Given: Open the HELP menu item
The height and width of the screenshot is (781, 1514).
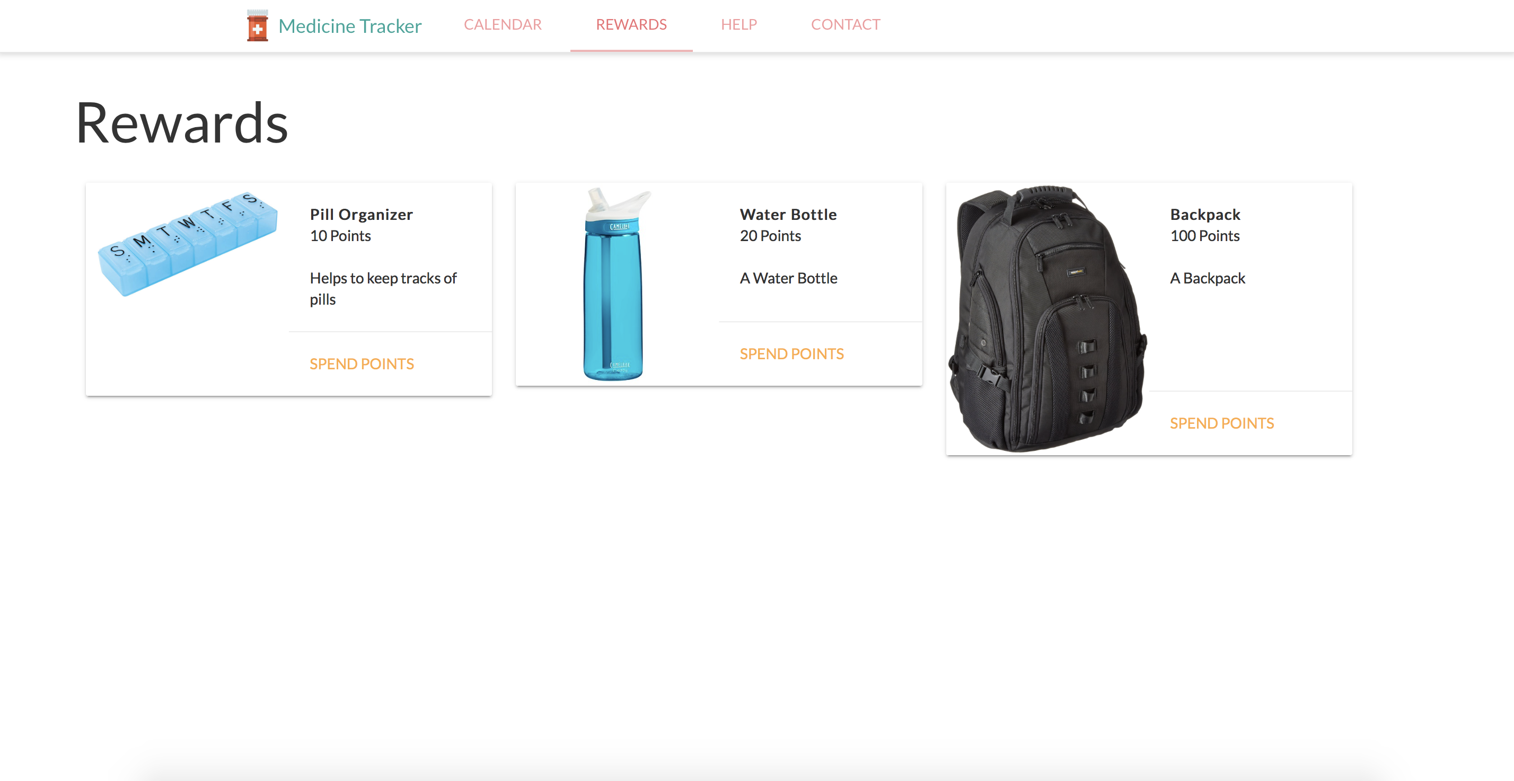Looking at the screenshot, I should click(x=739, y=25).
